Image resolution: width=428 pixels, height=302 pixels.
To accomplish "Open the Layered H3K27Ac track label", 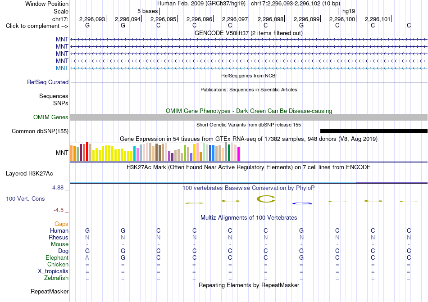I will click(29, 174).
